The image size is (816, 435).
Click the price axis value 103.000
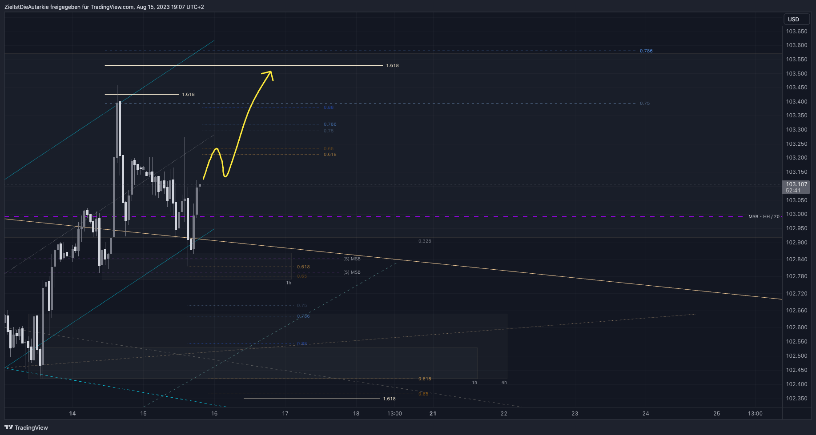coord(796,214)
